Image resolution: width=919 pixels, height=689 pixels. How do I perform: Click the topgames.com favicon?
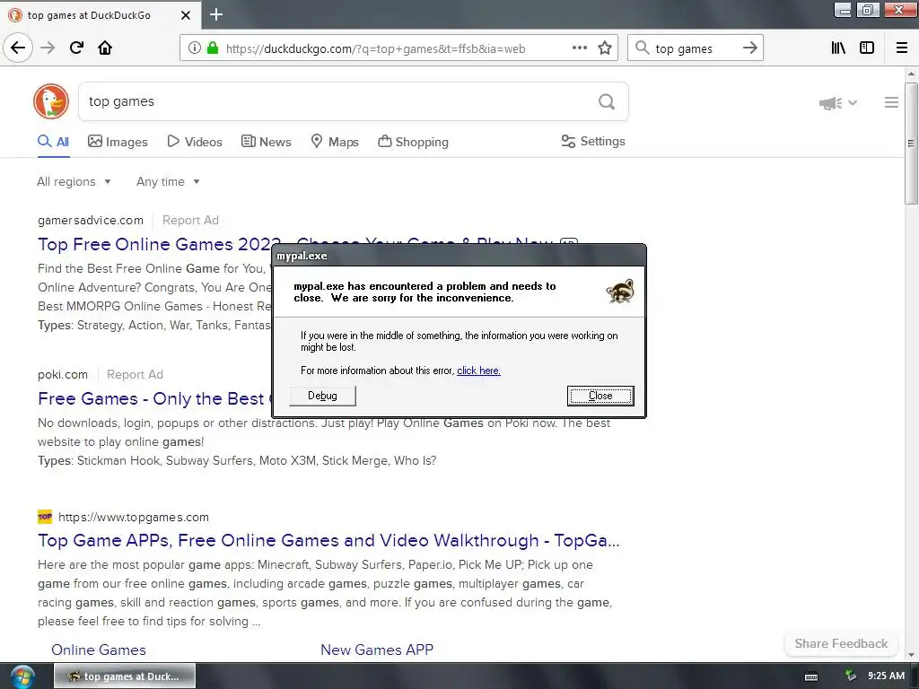45,517
